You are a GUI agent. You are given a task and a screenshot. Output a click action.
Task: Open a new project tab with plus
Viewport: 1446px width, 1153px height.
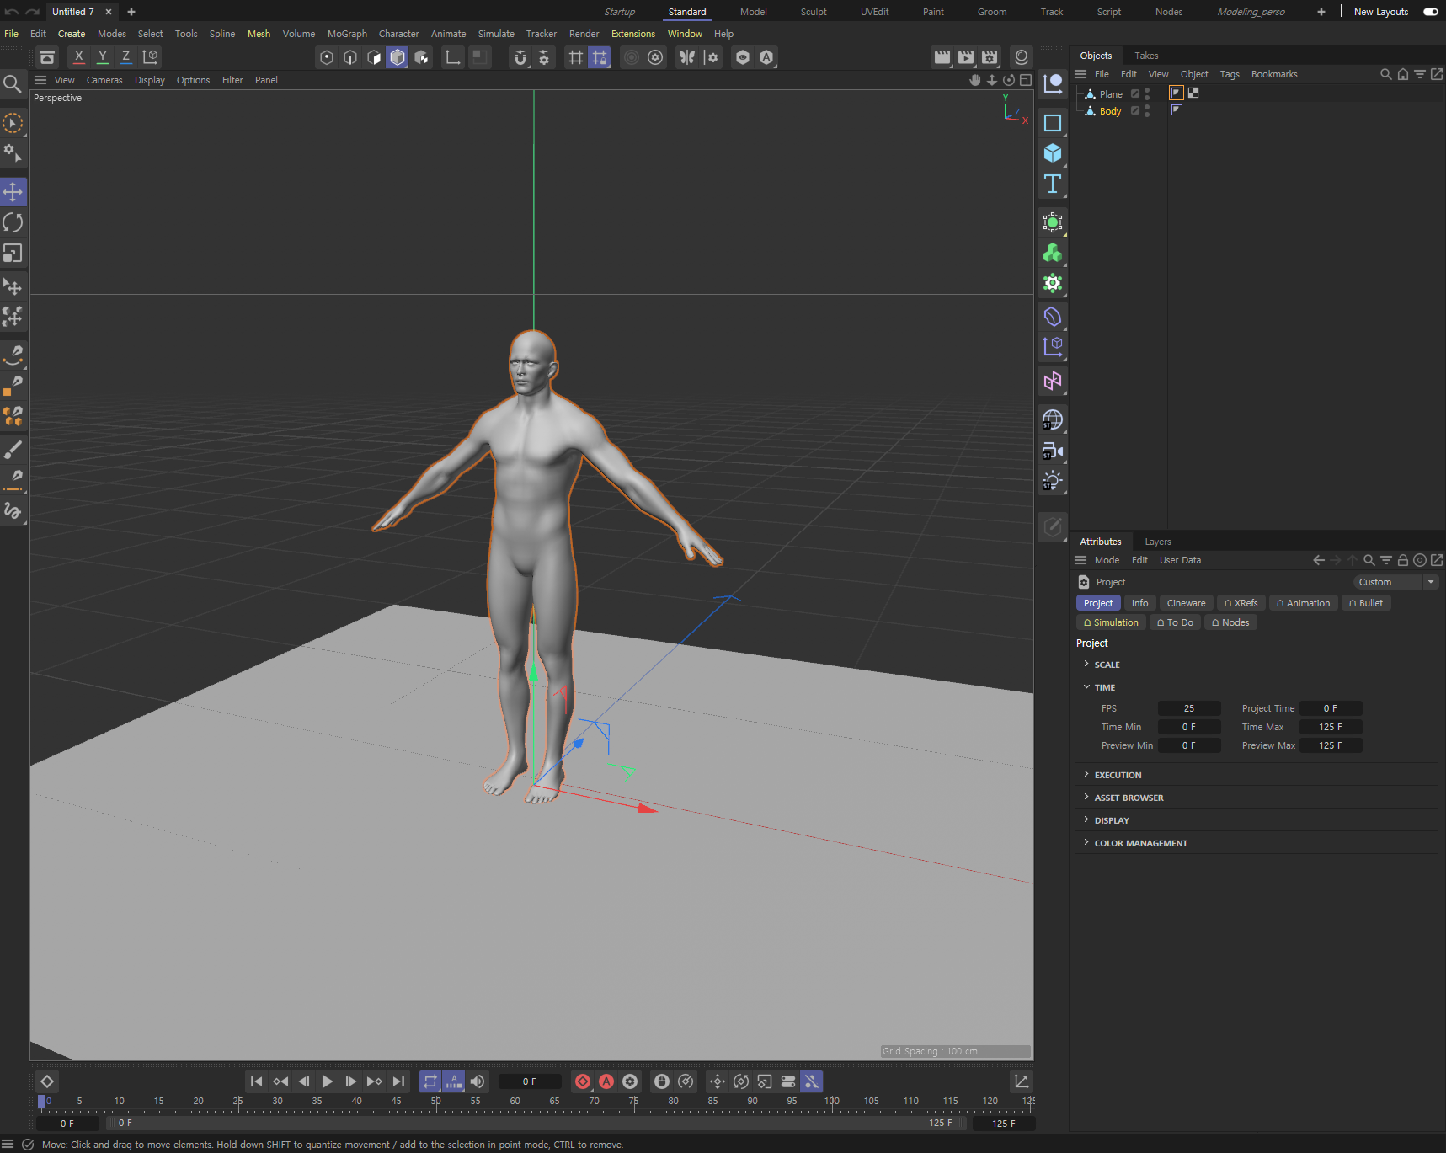131,12
